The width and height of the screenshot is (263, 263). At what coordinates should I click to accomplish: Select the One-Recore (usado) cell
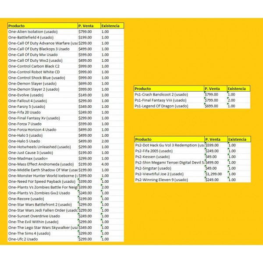click(x=43, y=199)
